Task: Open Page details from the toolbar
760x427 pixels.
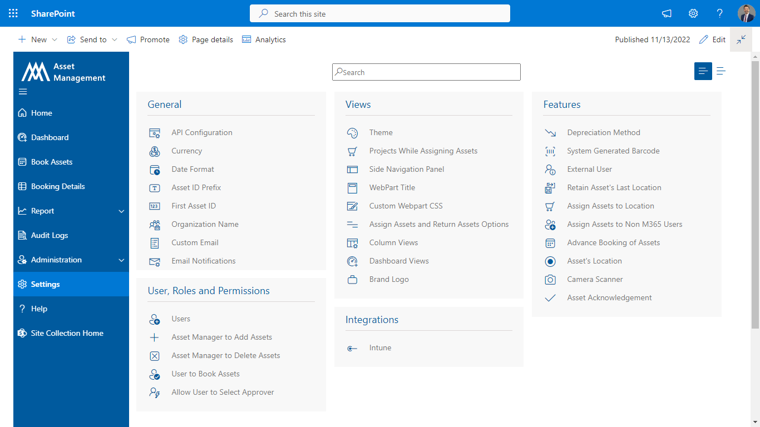Action: [206, 39]
